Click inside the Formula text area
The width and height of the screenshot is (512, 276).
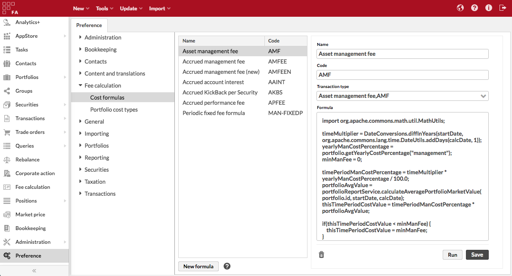(402, 176)
